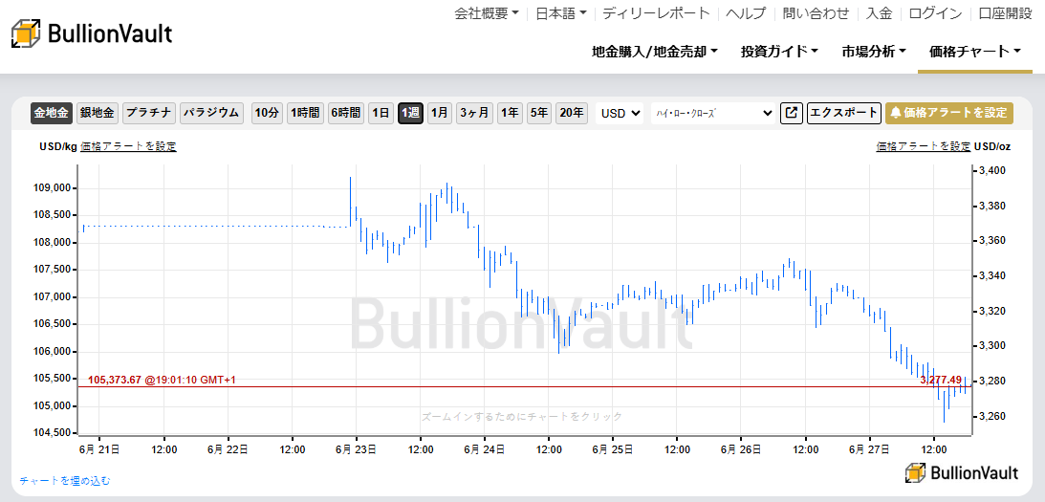The image size is (1045, 502).
Task: Click the USD/oz axis unit label
Action: tap(992, 146)
